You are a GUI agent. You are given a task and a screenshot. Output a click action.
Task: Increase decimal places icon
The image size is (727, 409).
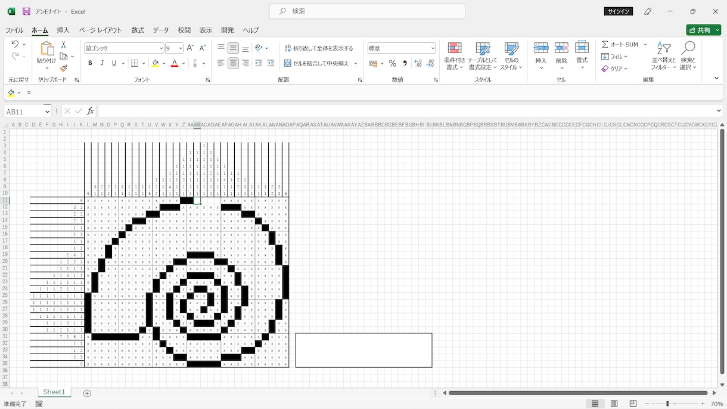pos(418,63)
